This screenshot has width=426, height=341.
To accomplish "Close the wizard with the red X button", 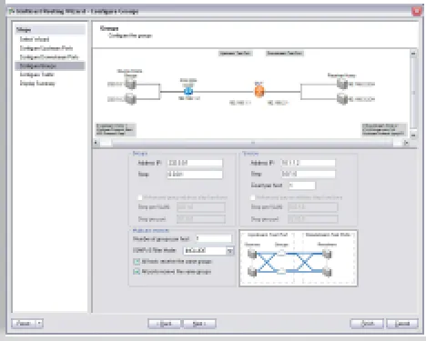I will point(417,12).
